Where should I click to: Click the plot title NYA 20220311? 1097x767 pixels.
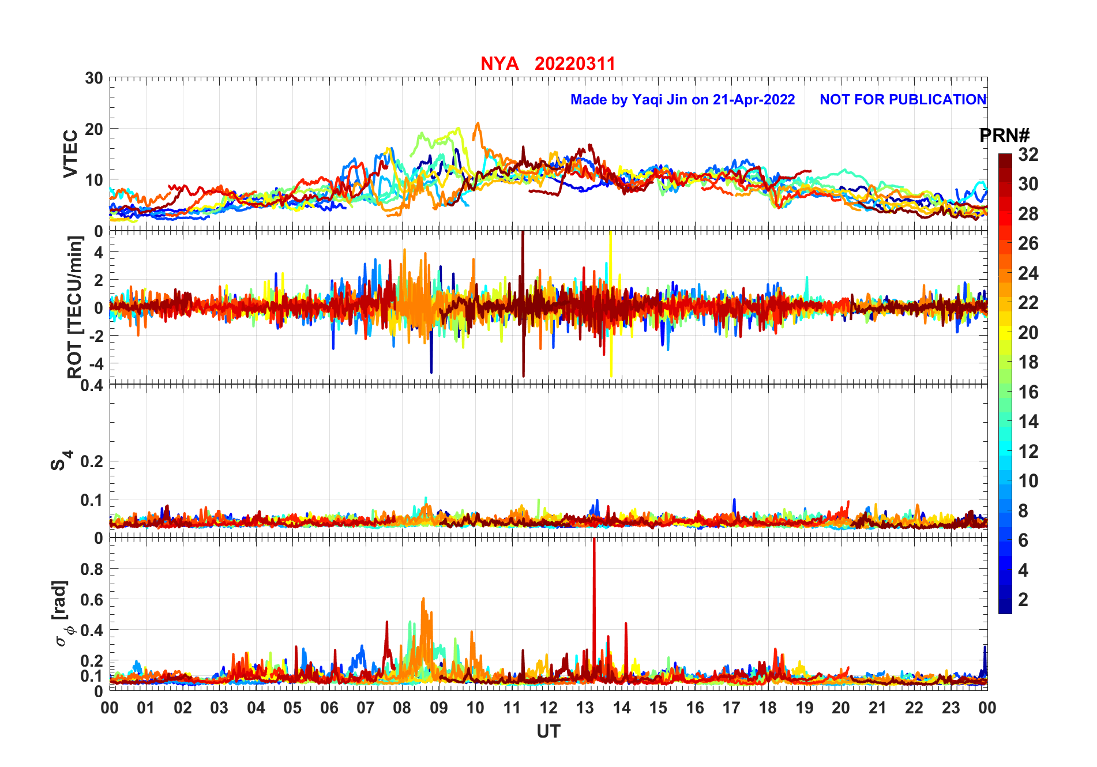[548, 63]
